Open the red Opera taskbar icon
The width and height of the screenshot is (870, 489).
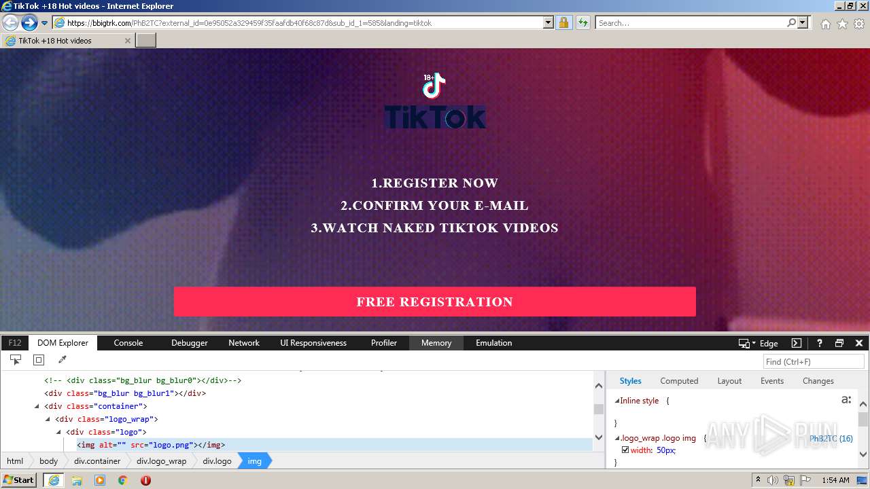click(x=145, y=480)
